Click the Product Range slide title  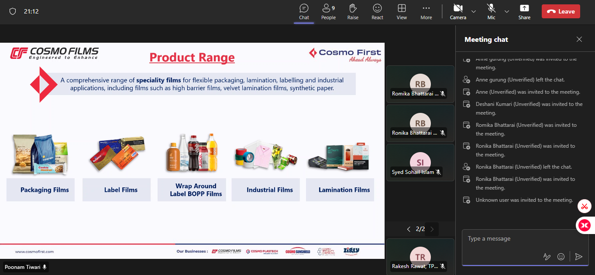pyautogui.click(x=192, y=58)
